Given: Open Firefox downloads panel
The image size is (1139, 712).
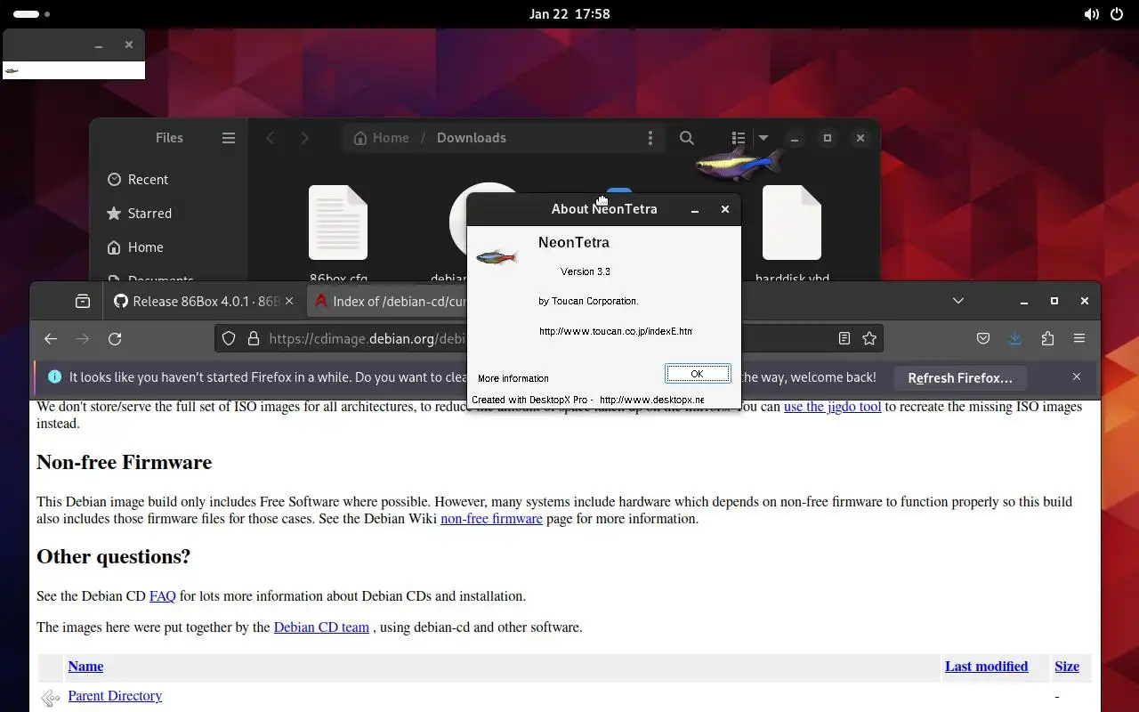Looking at the screenshot, I should coord(1015,338).
